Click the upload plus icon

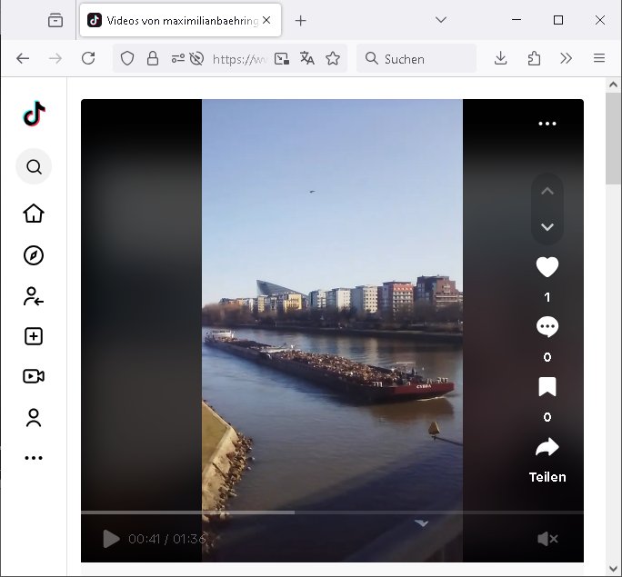pos(34,336)
